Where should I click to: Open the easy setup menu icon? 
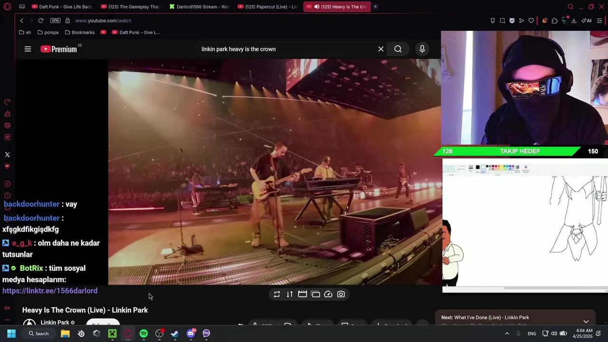point(599,20)
